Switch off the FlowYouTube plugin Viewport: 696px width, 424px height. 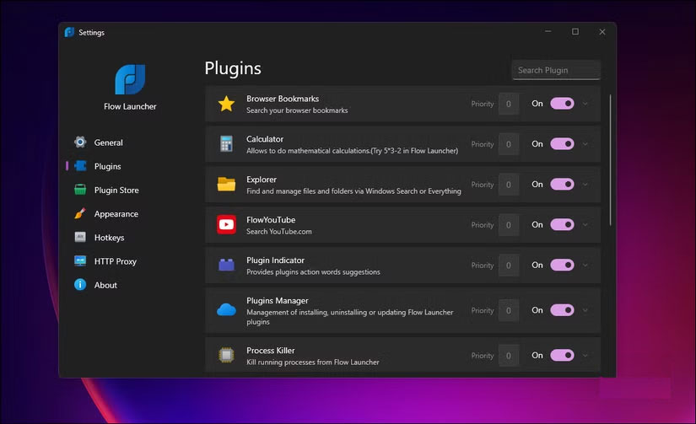562,224
